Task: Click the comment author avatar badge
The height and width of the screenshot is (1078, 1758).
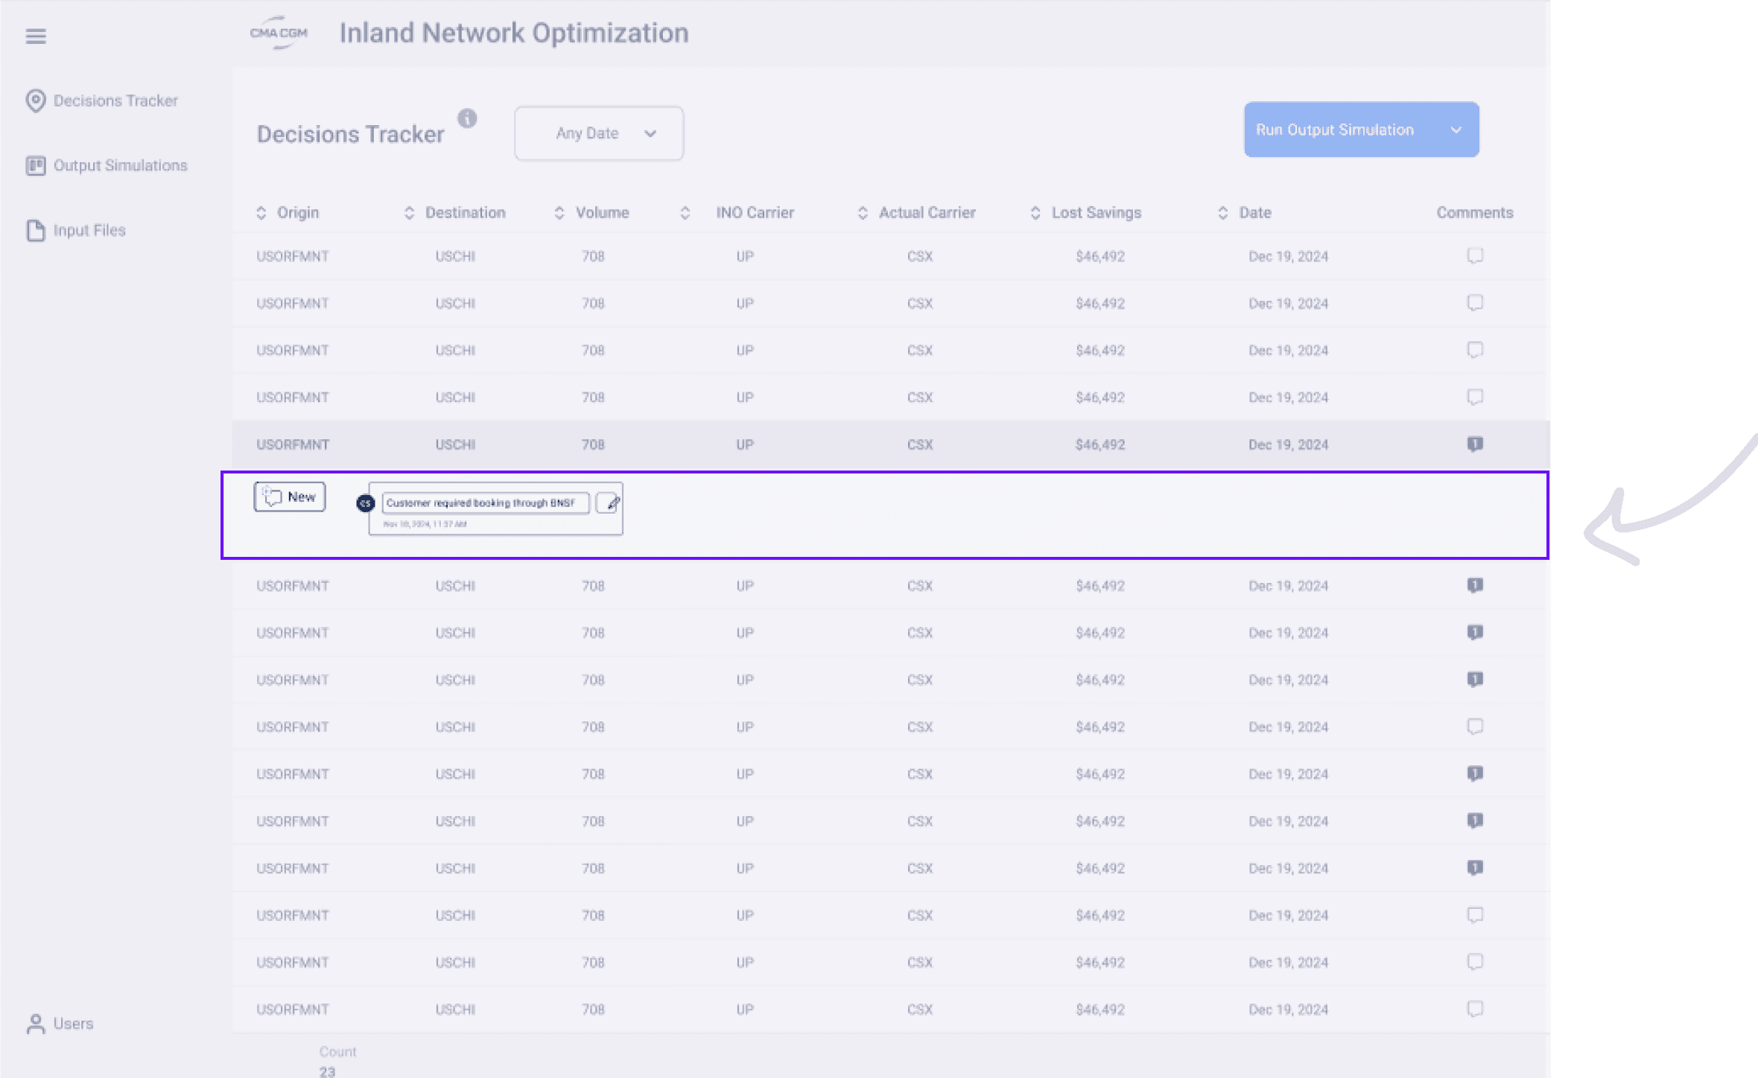Action: tap(365, 503)
